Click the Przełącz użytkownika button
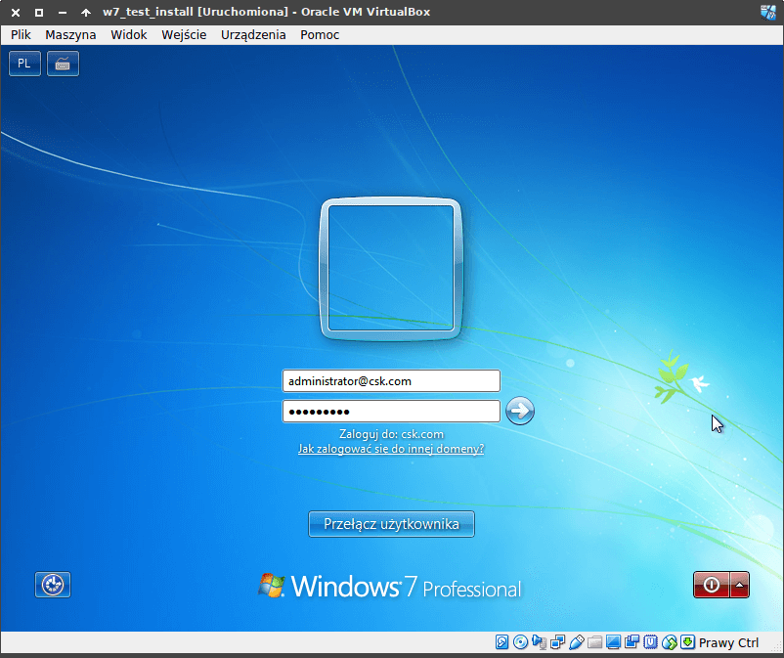 click(x=391, y=524)
